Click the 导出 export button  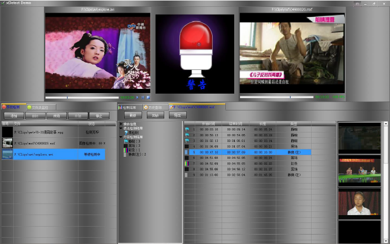176,115
